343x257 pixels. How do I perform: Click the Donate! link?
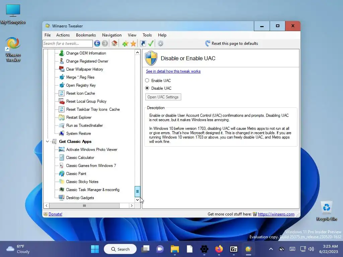pyautogui.click(x=55, y=214)
